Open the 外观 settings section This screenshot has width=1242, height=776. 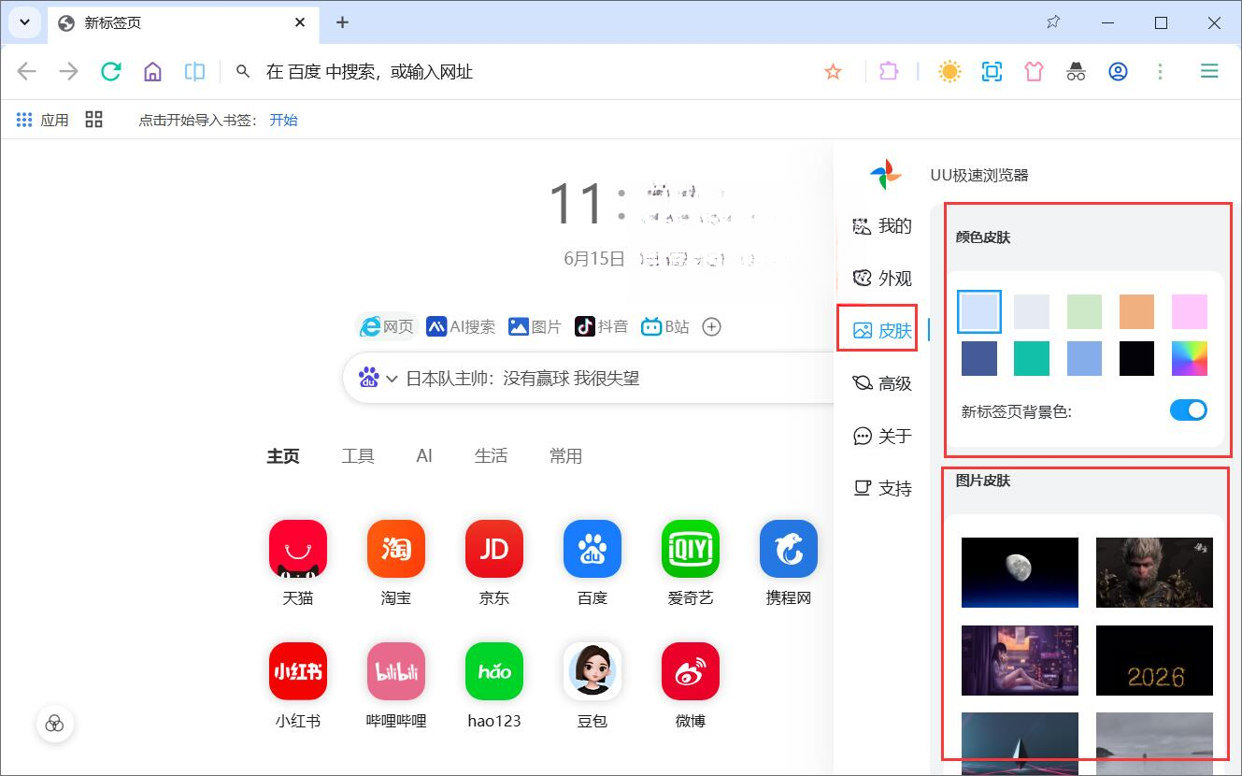(x=882, y=278)
